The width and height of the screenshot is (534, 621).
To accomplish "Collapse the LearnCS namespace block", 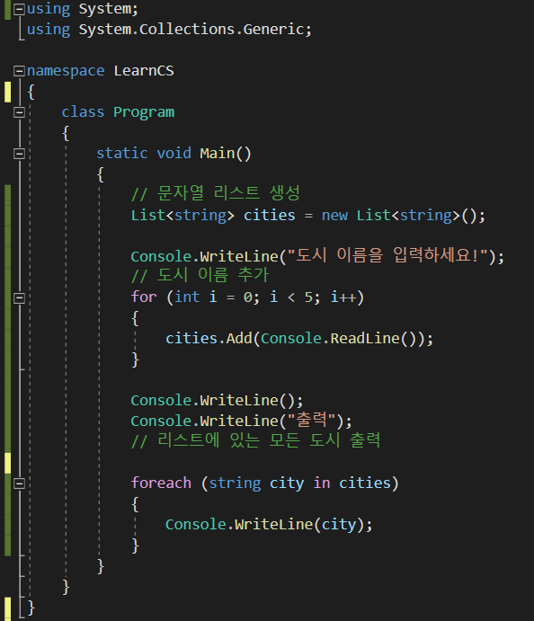I will (x=19, y=71).
